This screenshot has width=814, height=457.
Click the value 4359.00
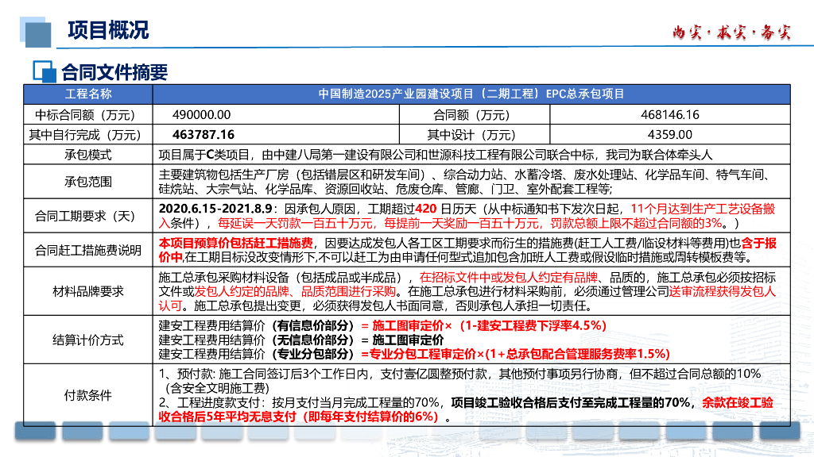point(669,135)
